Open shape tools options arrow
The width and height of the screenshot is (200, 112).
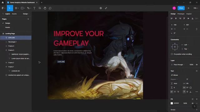[24, 8]
